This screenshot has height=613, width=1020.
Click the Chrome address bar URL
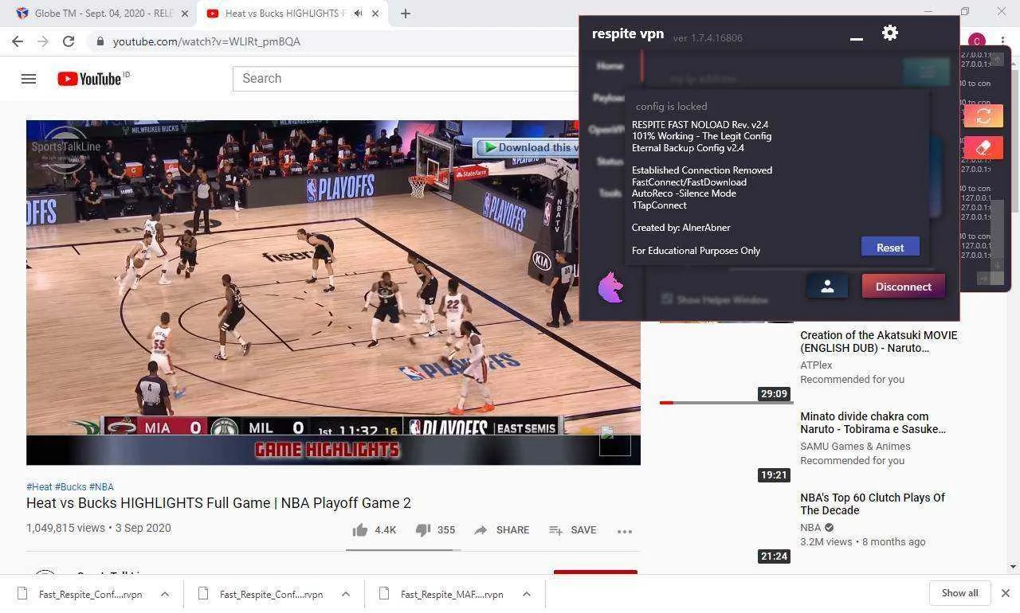tap(206, 41)
